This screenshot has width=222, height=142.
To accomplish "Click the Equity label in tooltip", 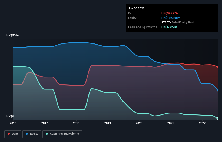I will click(x=132, y=18).
